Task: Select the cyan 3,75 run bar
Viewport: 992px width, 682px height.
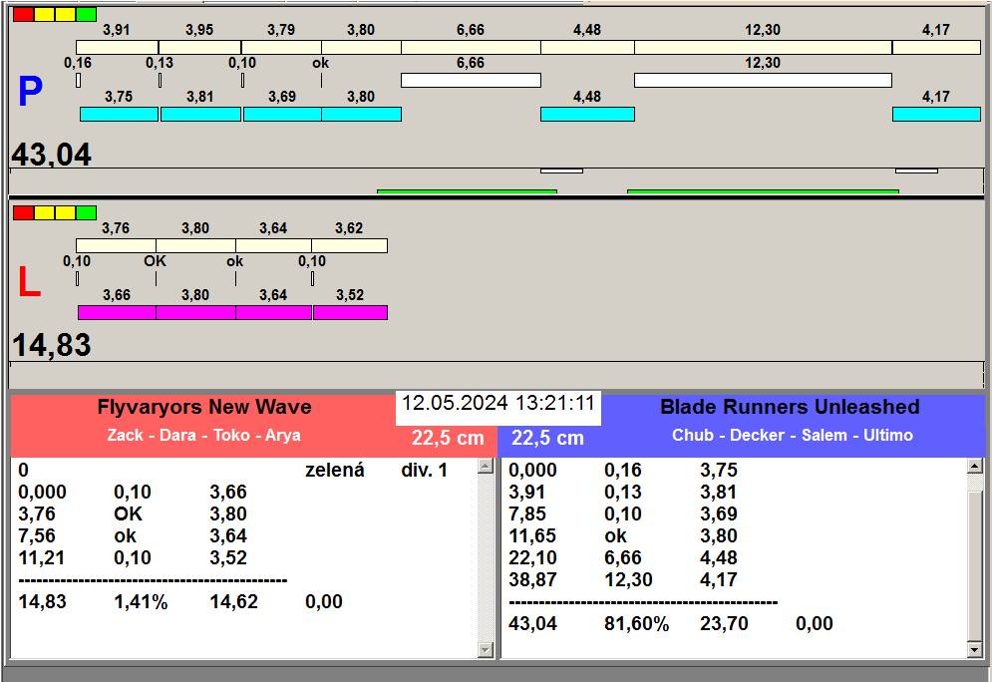Action: [x=119, y=114]
